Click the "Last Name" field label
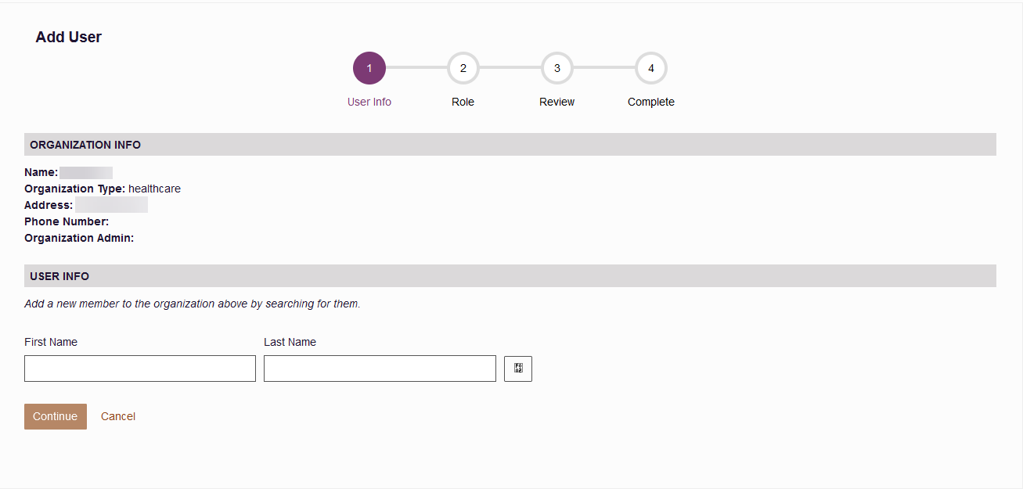1023x489 pixels. coord(290,342)
